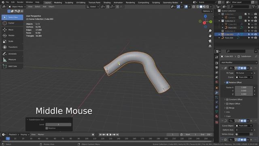
Task: Clear the Curve Point.004 field
Action: (x=251, y=77)
